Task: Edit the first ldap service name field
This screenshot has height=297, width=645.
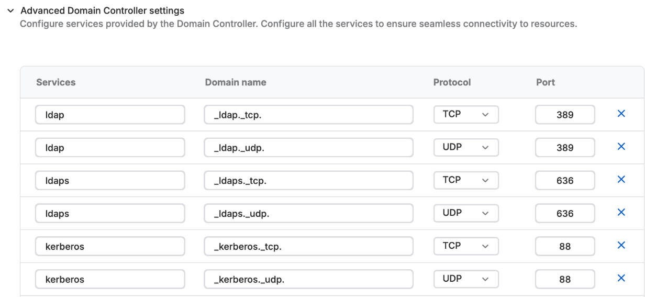Action: click(x=110, y=115)
